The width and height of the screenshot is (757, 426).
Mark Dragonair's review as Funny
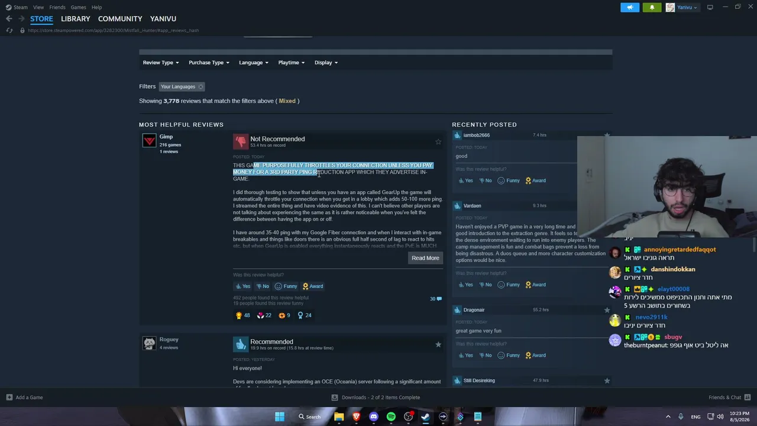point(509,356)
